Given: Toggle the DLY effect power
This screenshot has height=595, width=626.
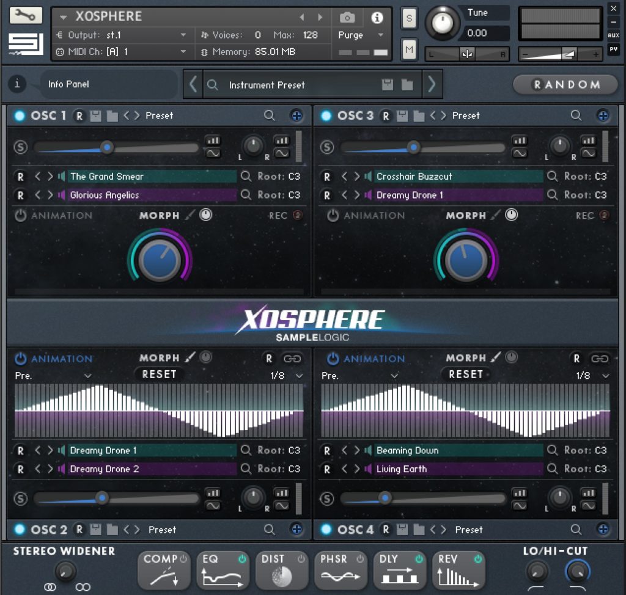Looking at the screenshot, I should point(419,559).
